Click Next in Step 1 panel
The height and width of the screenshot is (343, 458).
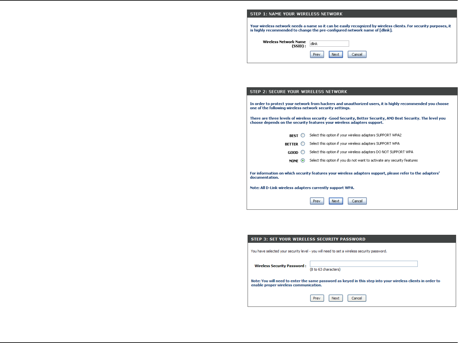coord(336,55)
